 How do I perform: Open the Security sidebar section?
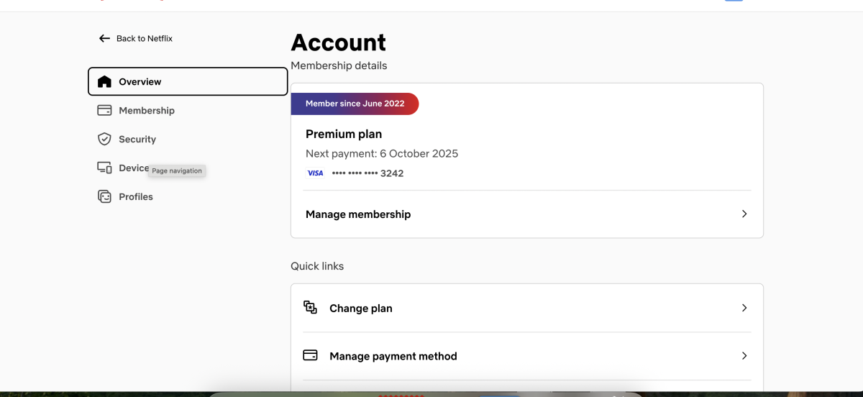pos(137,140)
